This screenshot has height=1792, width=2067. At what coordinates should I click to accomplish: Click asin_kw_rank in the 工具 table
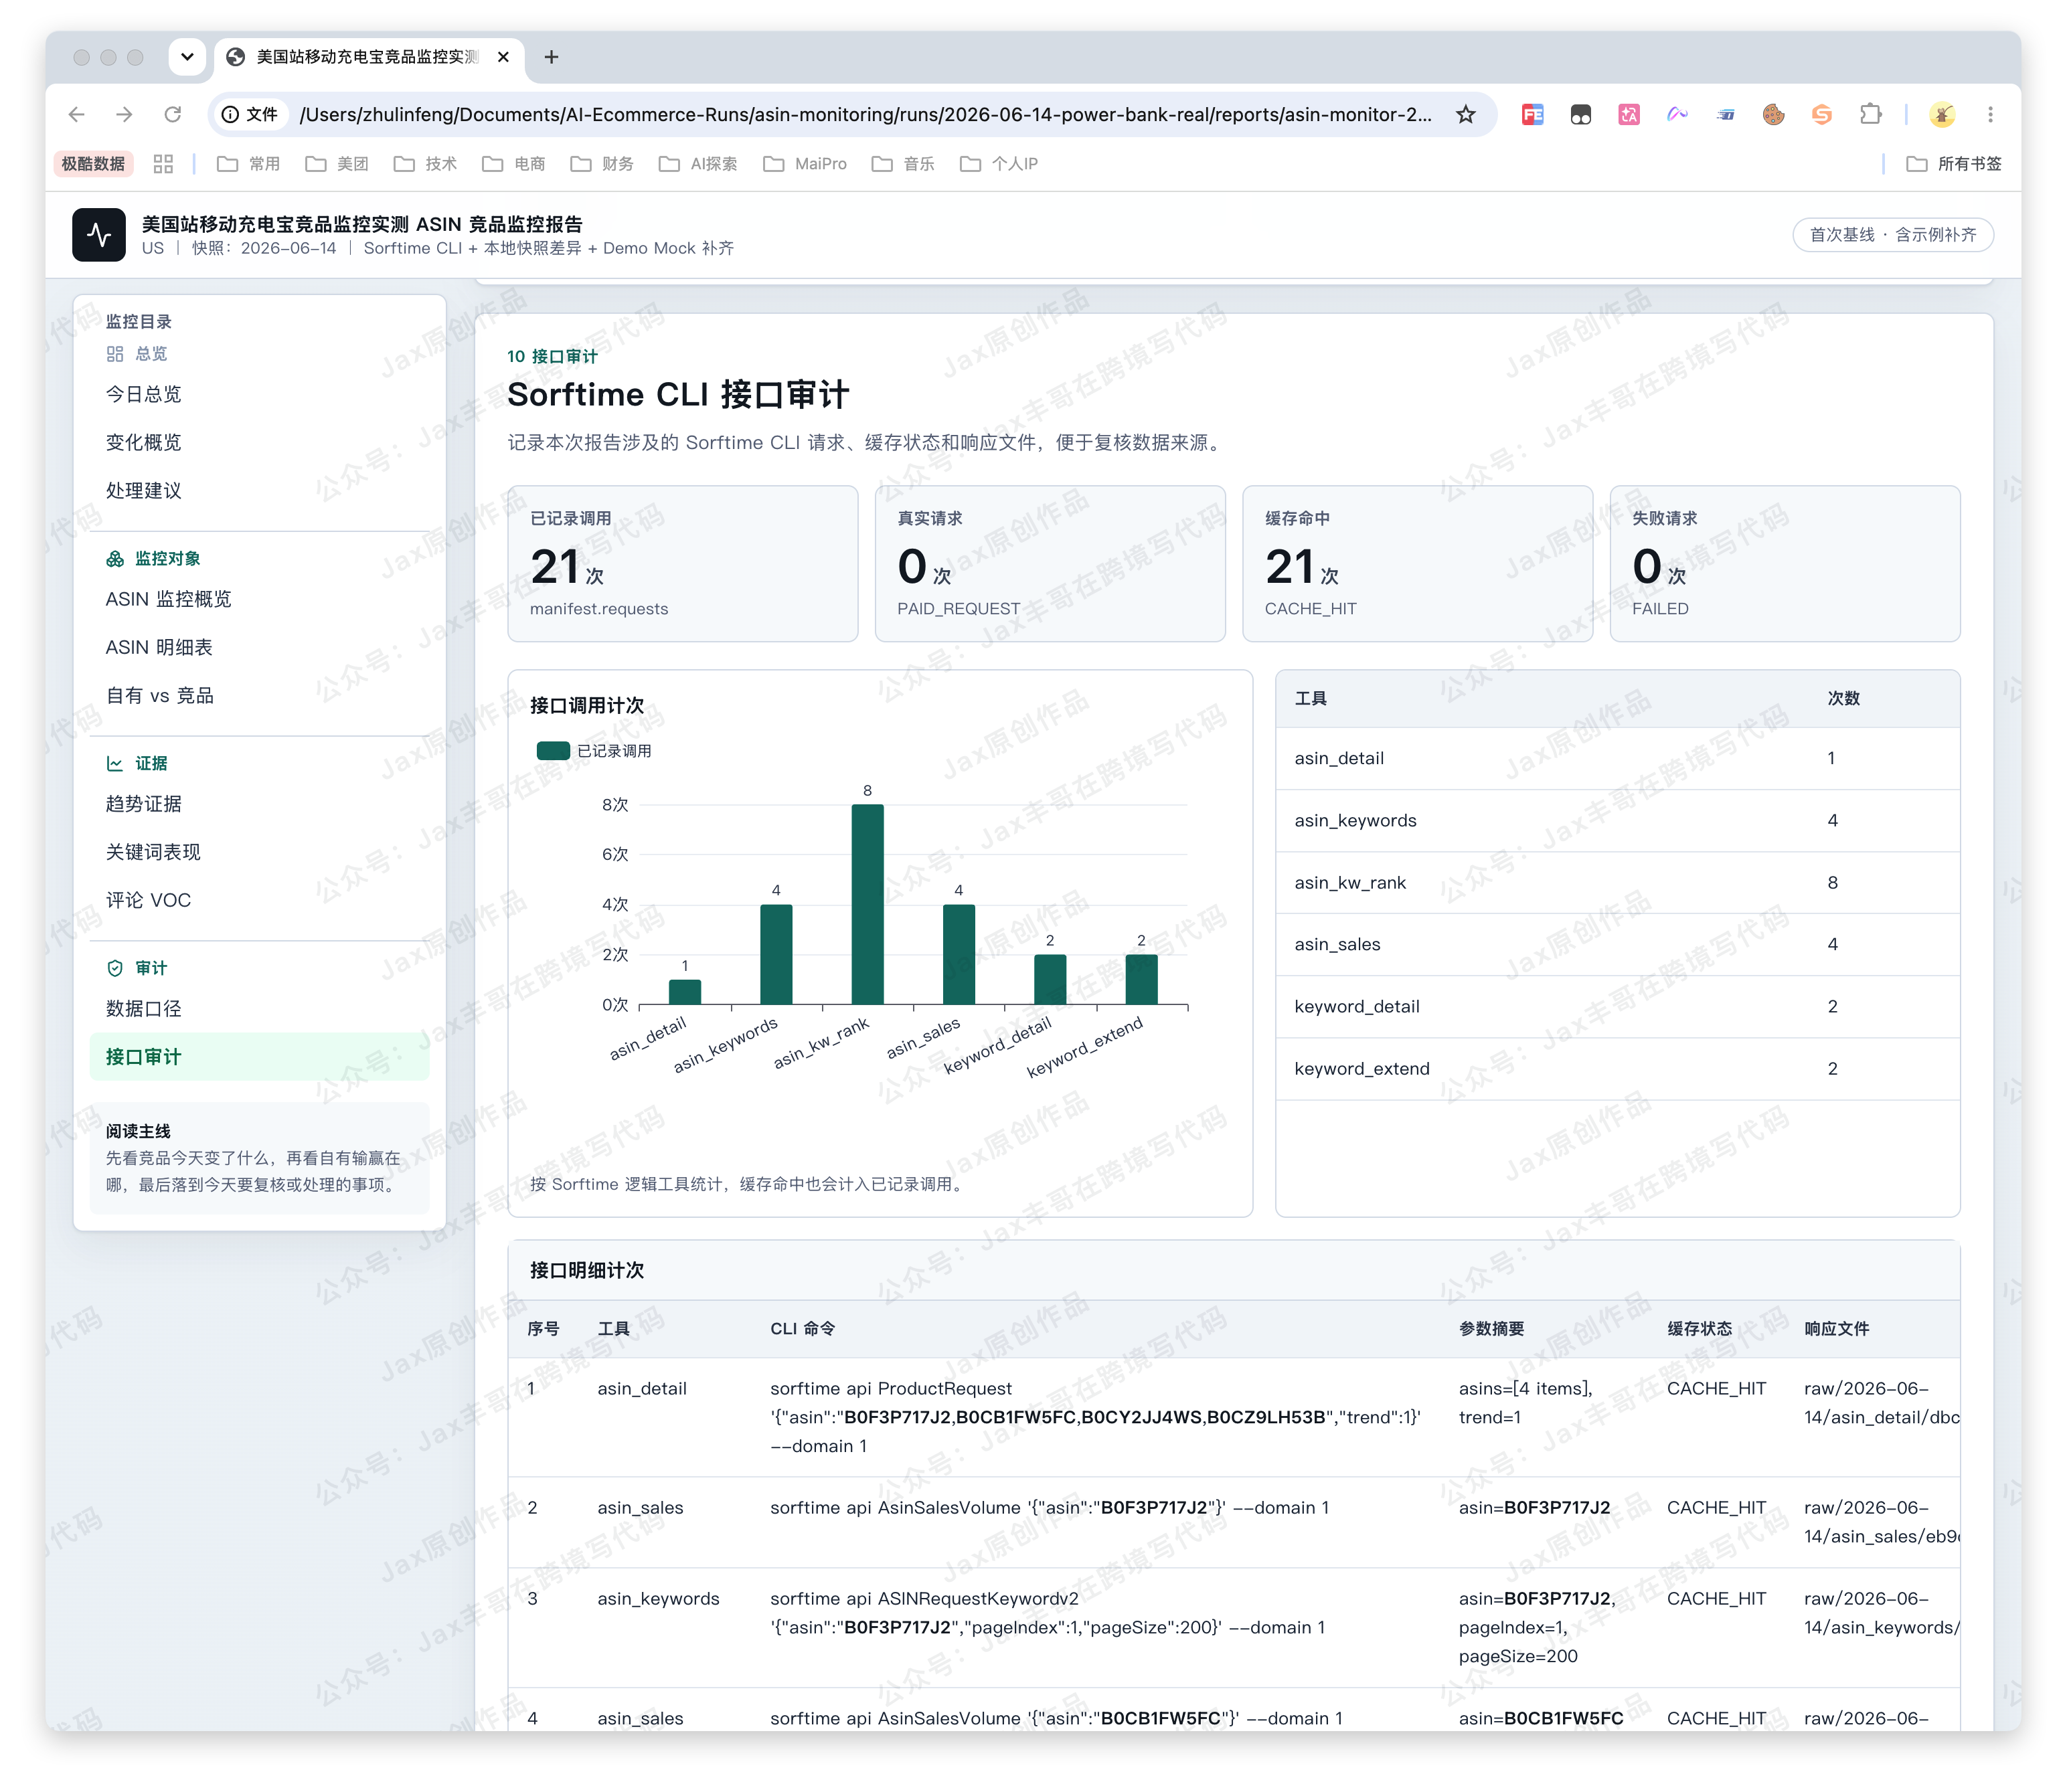pyautogui.click(x=1349, y=883)
